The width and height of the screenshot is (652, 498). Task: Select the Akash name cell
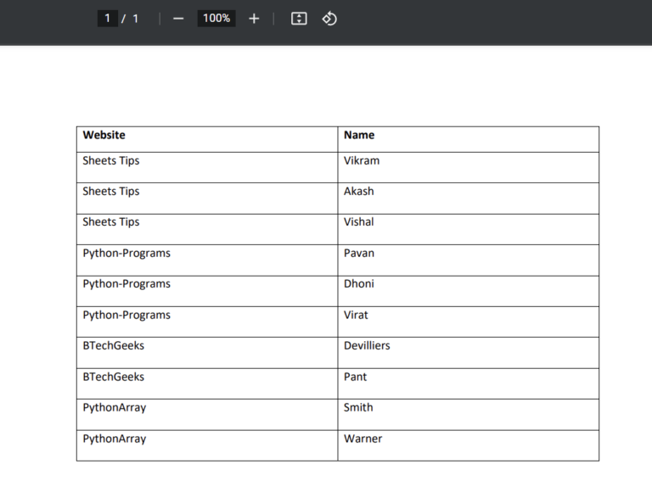[359, 192]
